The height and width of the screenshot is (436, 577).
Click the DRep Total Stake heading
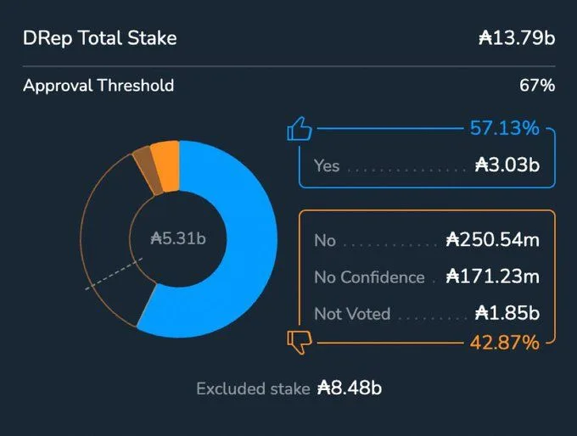tap(100, 38)
